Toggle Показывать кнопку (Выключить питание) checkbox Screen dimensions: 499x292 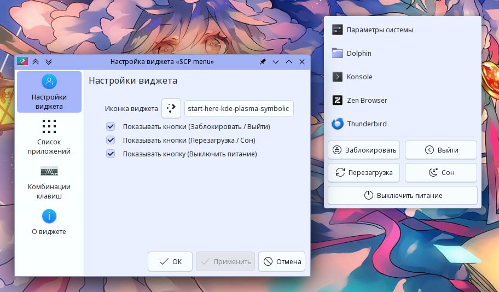tap(111, 154)
